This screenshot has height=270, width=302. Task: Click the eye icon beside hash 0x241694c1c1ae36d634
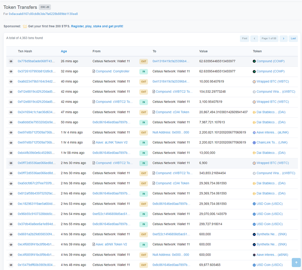[x=11, y=112]
